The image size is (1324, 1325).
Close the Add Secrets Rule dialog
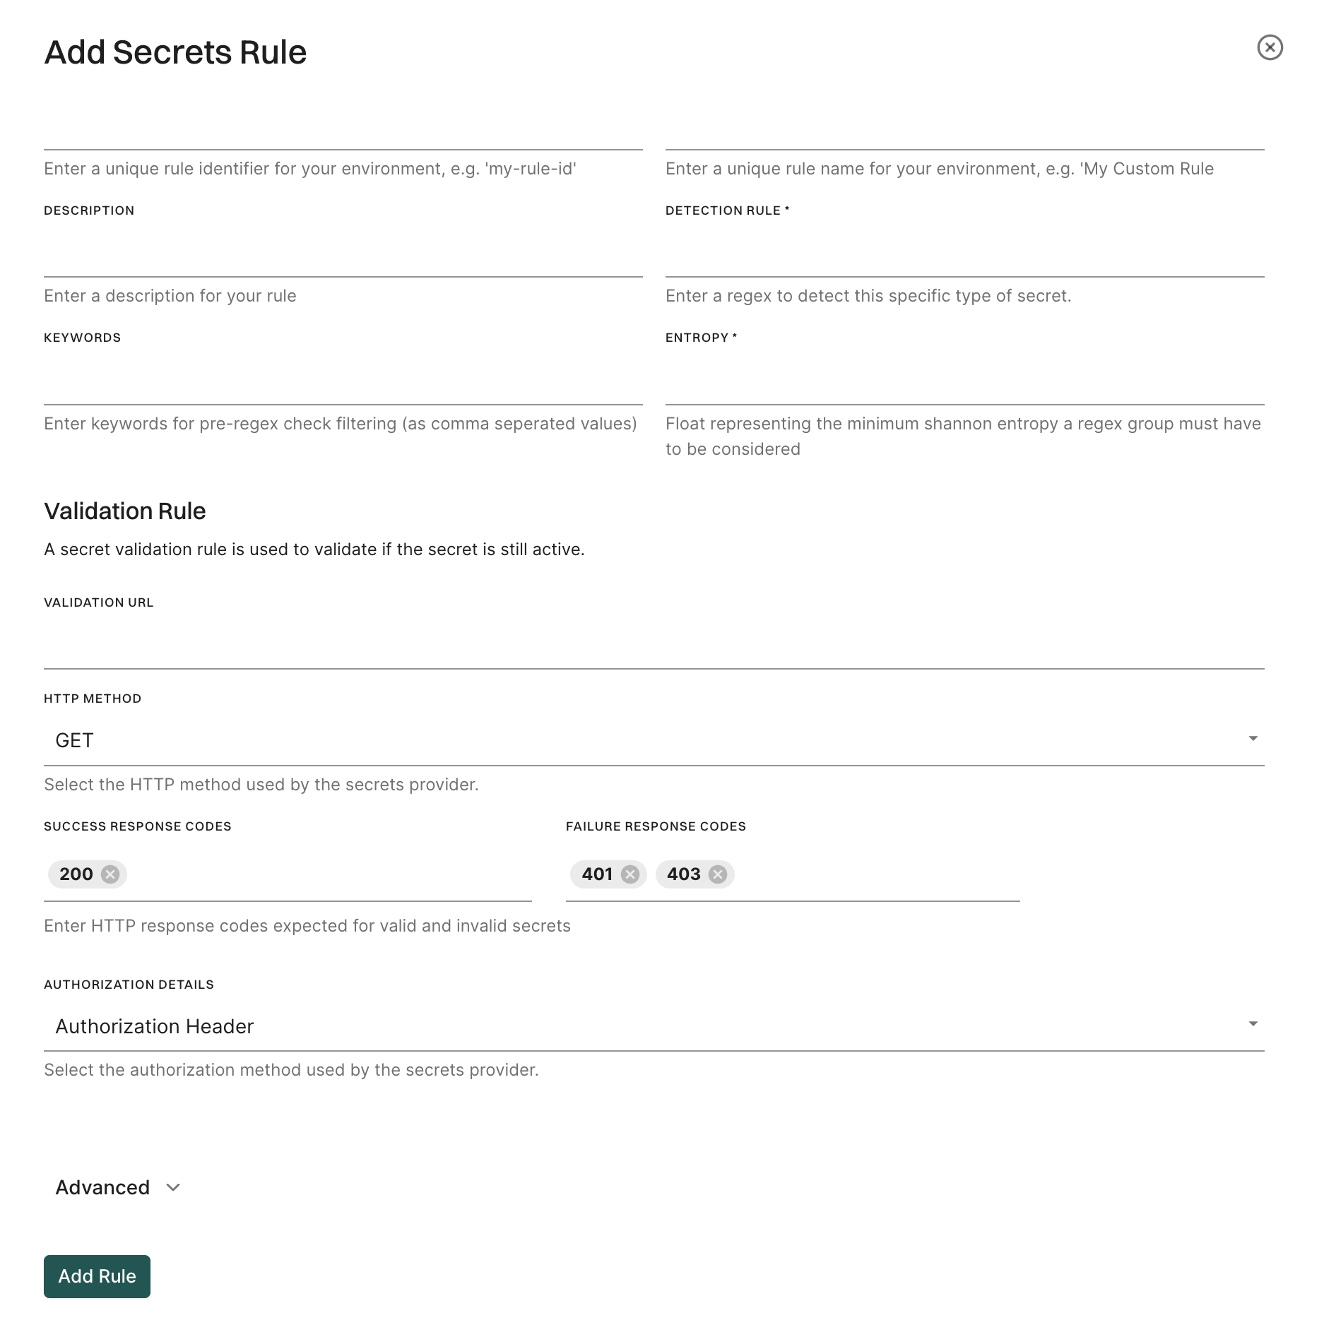click(1270, 48)
